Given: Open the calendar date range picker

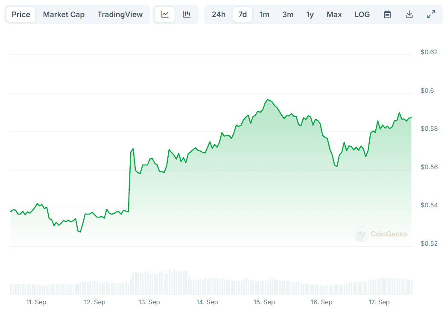Looking at the screenshot, I should [387, 14].
